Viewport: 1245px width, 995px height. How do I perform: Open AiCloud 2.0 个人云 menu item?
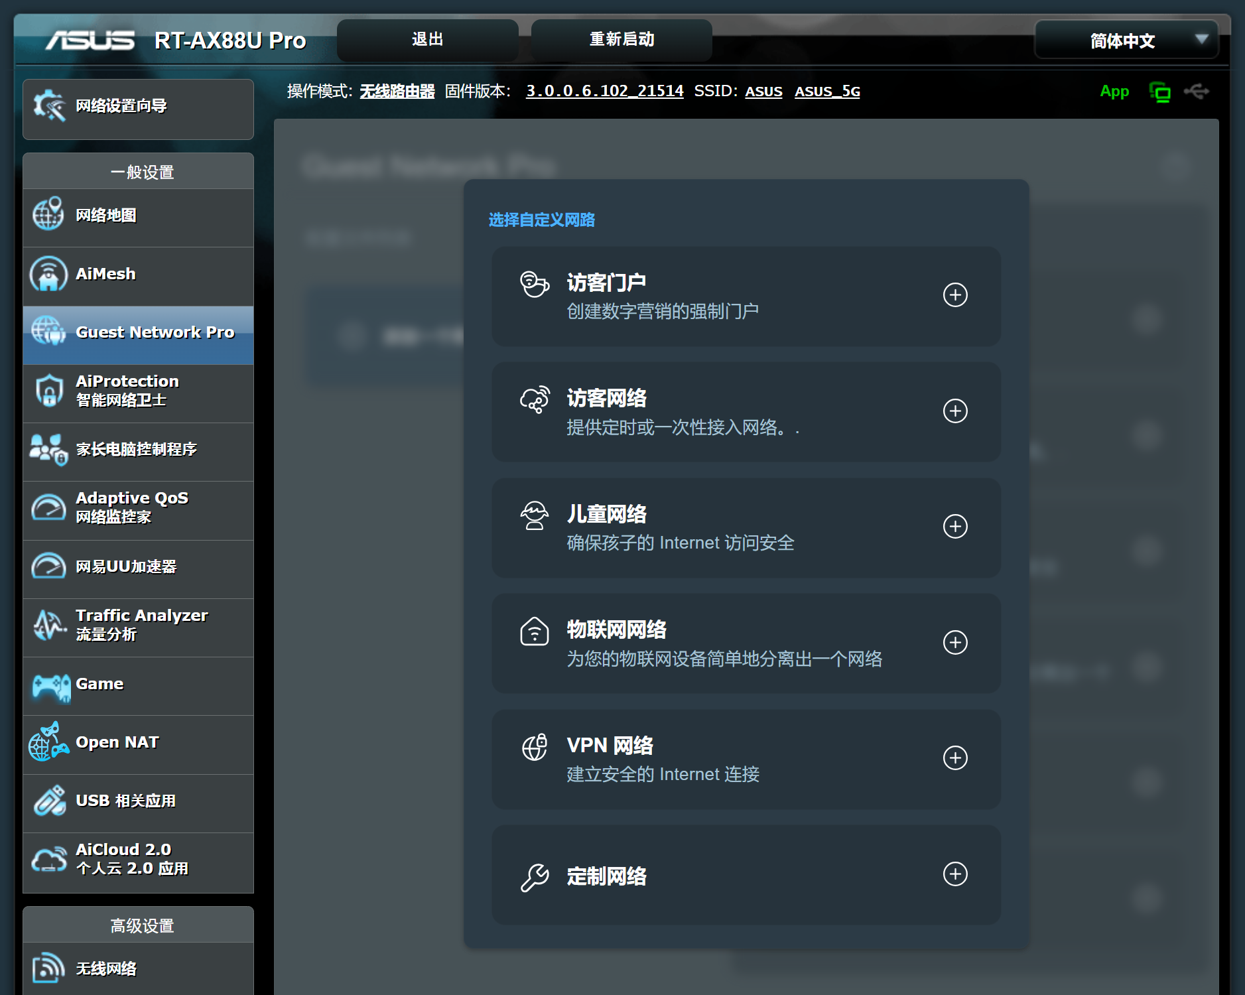tap(138, 862)
